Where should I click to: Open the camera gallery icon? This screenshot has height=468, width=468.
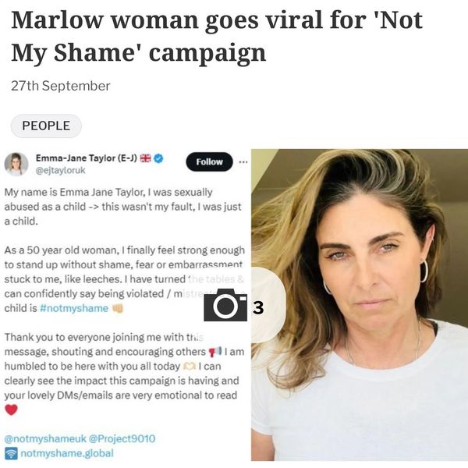[225, 305]
